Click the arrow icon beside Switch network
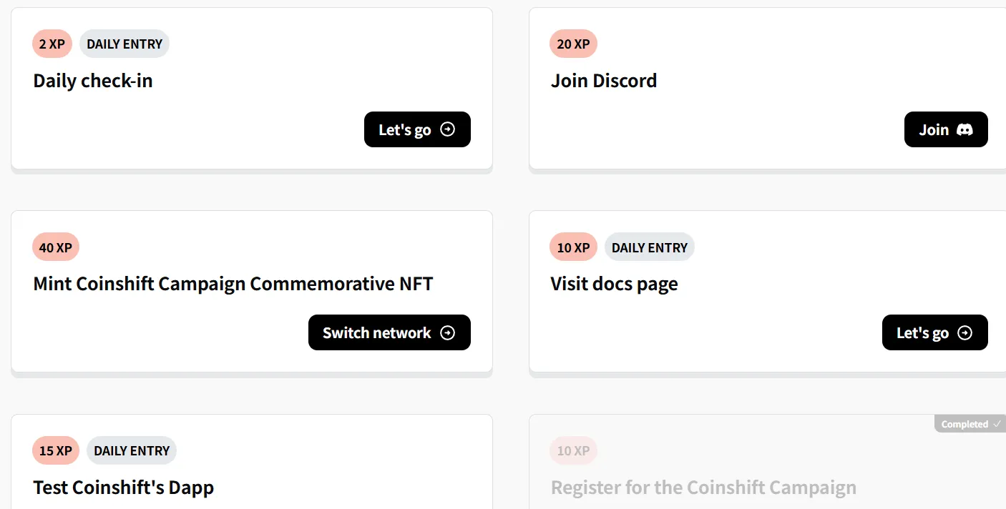 [448, 332]
